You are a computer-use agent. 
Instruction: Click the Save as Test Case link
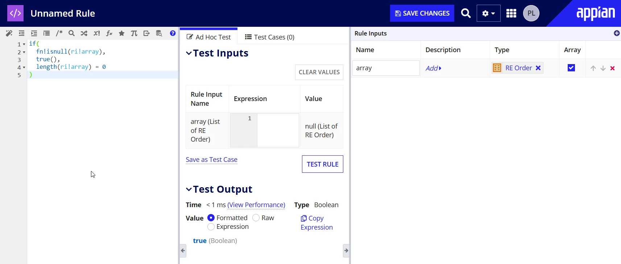[x=211, y=160]
